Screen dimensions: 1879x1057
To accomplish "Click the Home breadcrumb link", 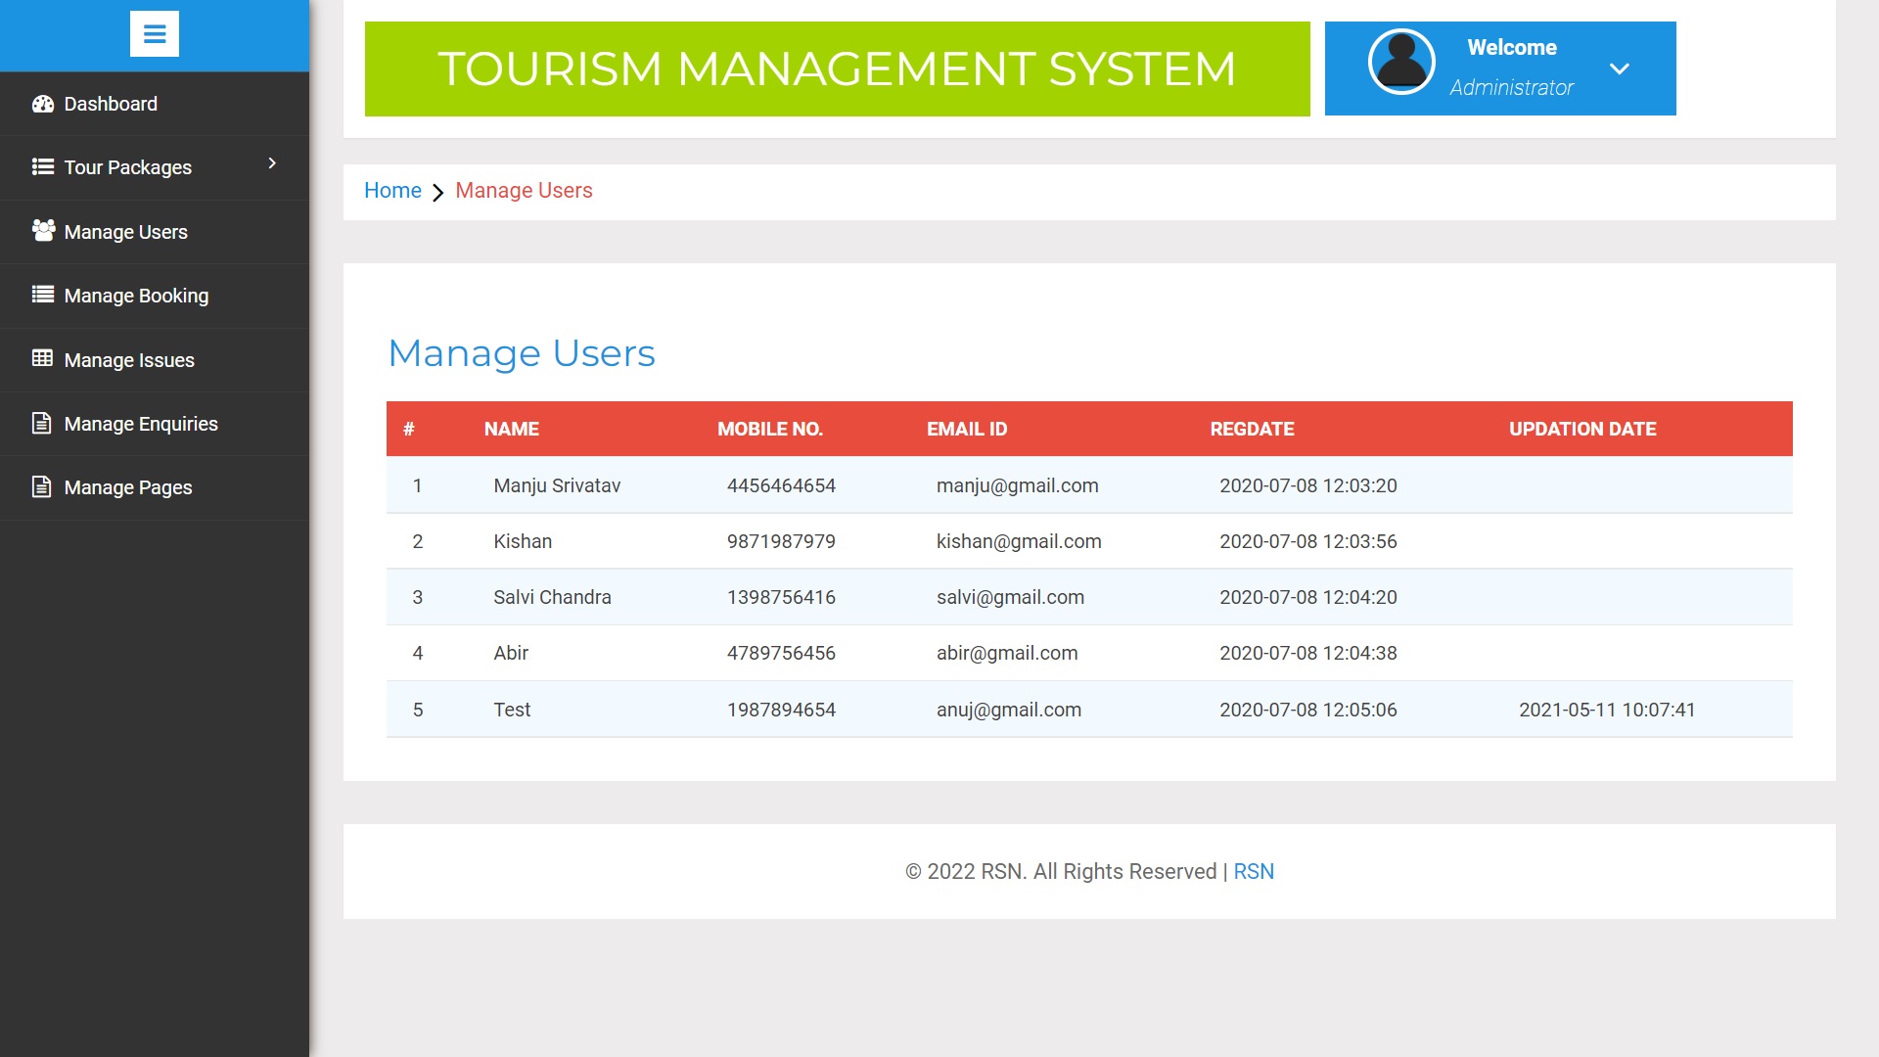I will click(x=392, y=190).
